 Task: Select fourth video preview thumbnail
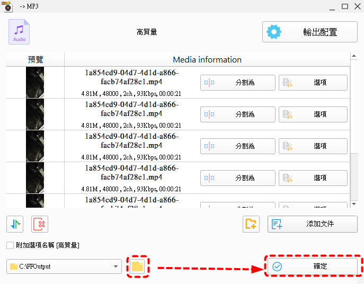(35, 178)
